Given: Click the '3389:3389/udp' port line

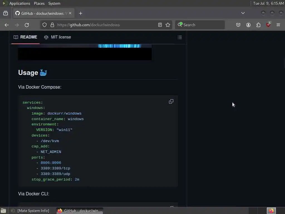Looking at the screenshot, I should coord(53,174).
